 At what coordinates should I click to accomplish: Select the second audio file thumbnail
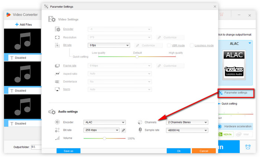[23, 74]
